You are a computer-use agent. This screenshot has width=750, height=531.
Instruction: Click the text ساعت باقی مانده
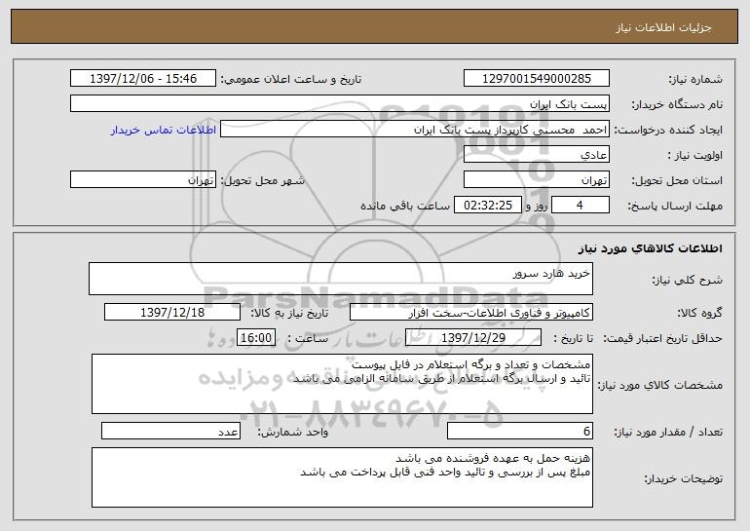(x=404, y=206)
